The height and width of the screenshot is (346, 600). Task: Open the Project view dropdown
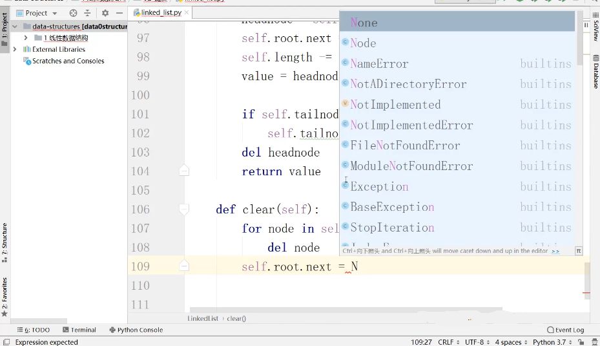point(37,13)
